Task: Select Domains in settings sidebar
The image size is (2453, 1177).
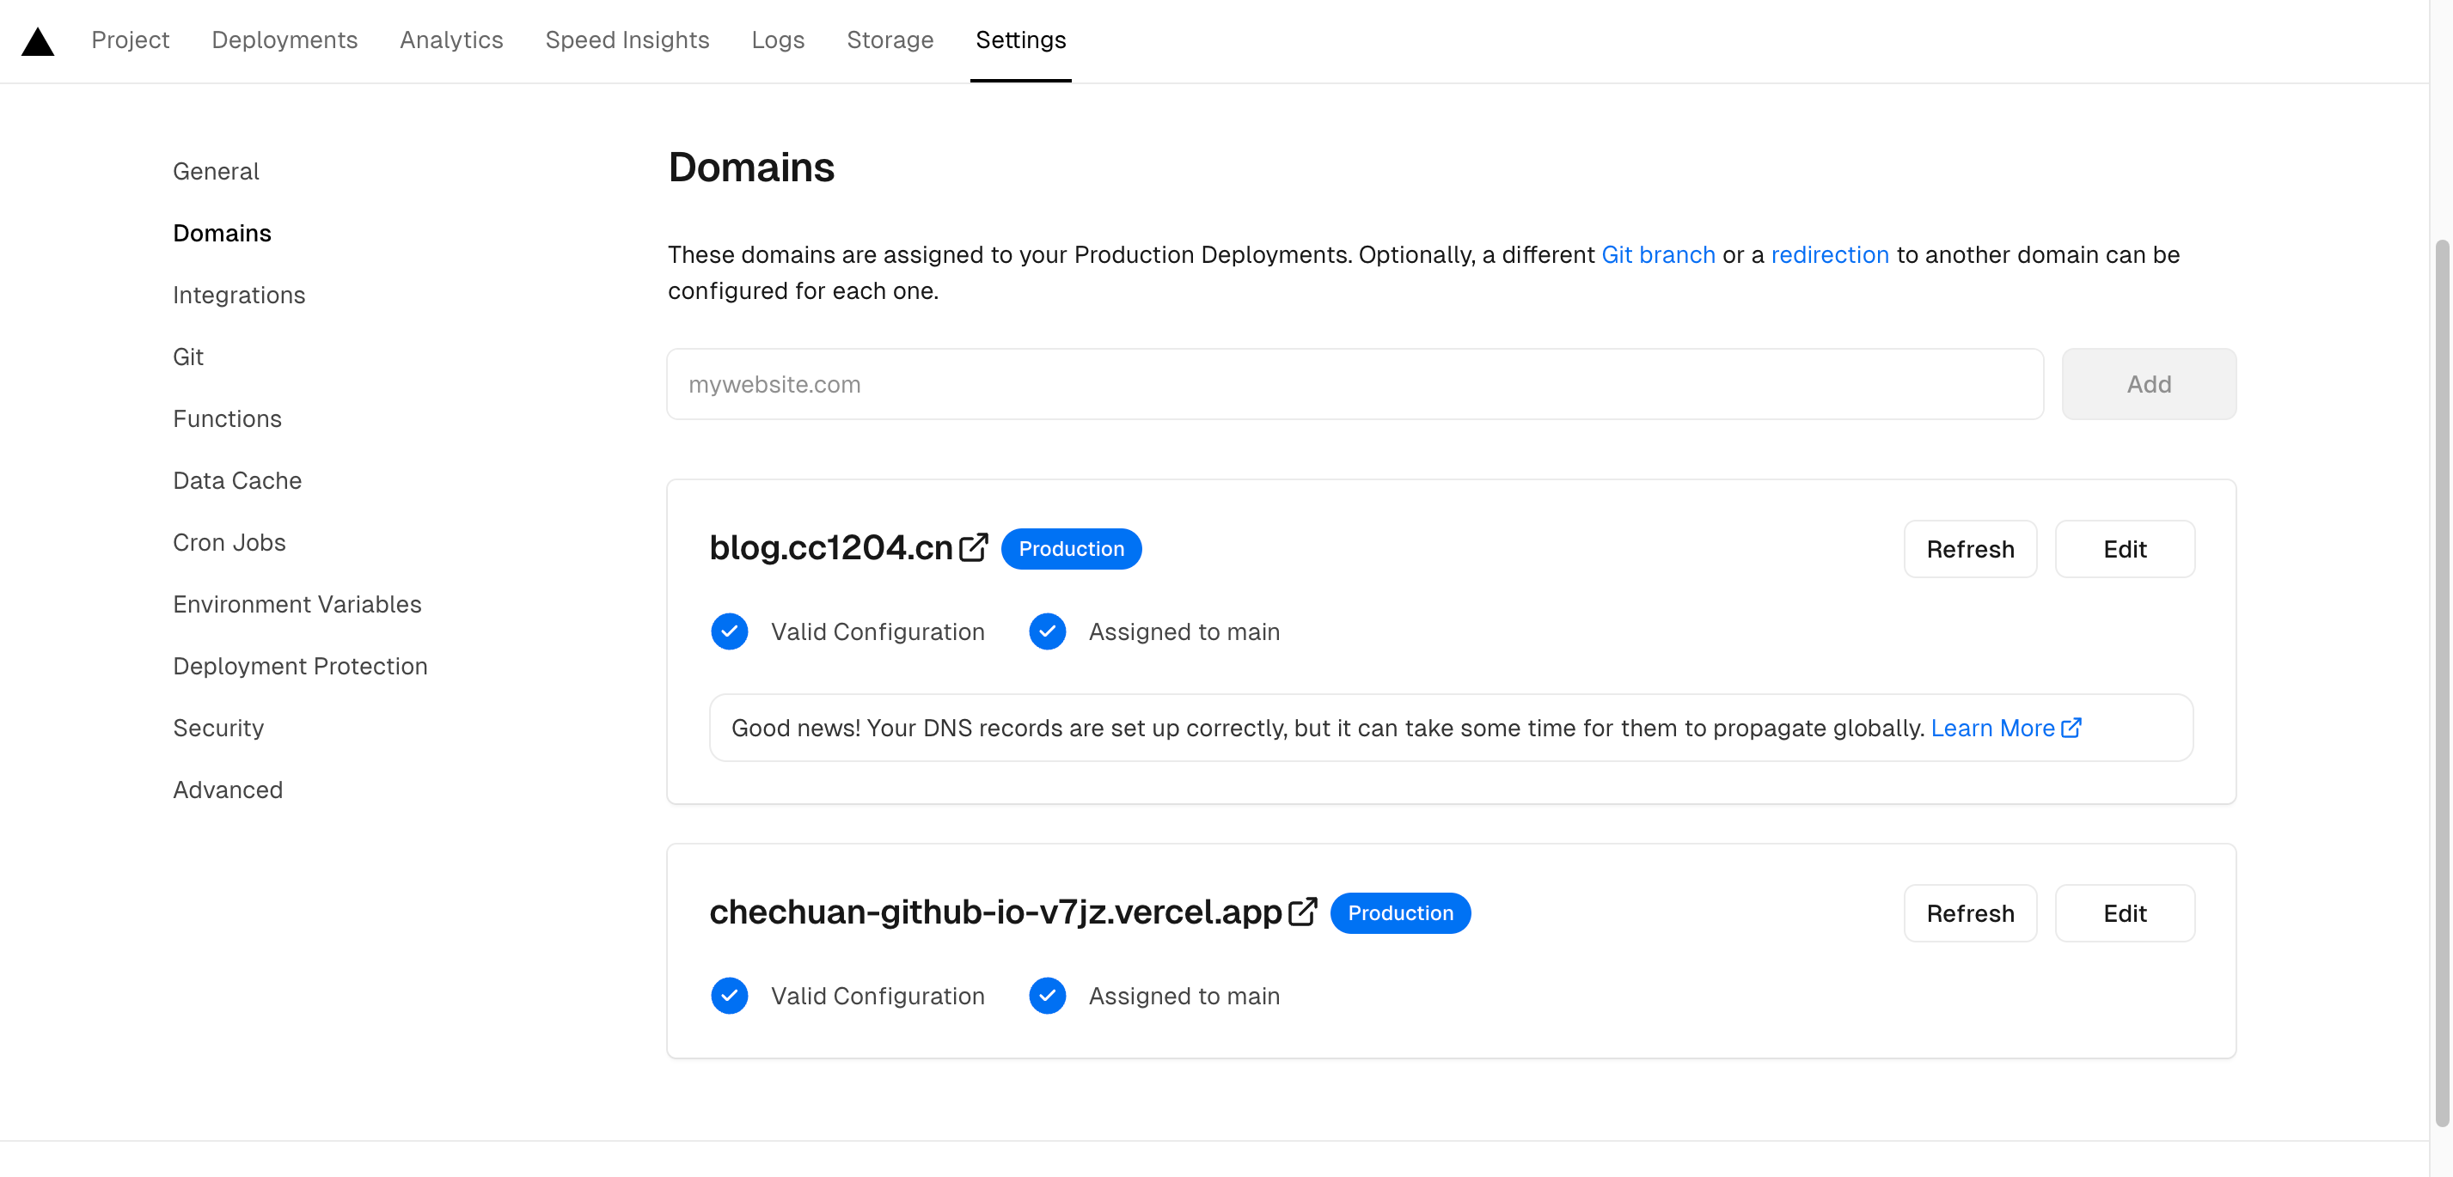Action: [x=222, y=233]
